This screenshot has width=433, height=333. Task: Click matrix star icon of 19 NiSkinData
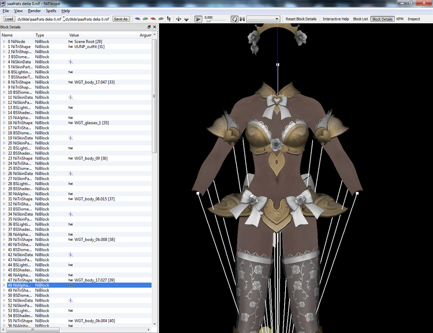click(x=70, y=138)
